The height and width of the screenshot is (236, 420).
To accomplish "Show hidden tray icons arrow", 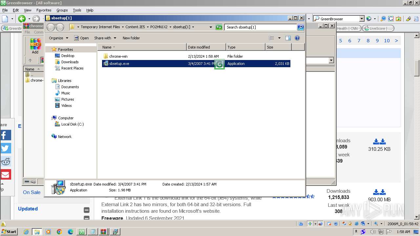I will [357, 232].
